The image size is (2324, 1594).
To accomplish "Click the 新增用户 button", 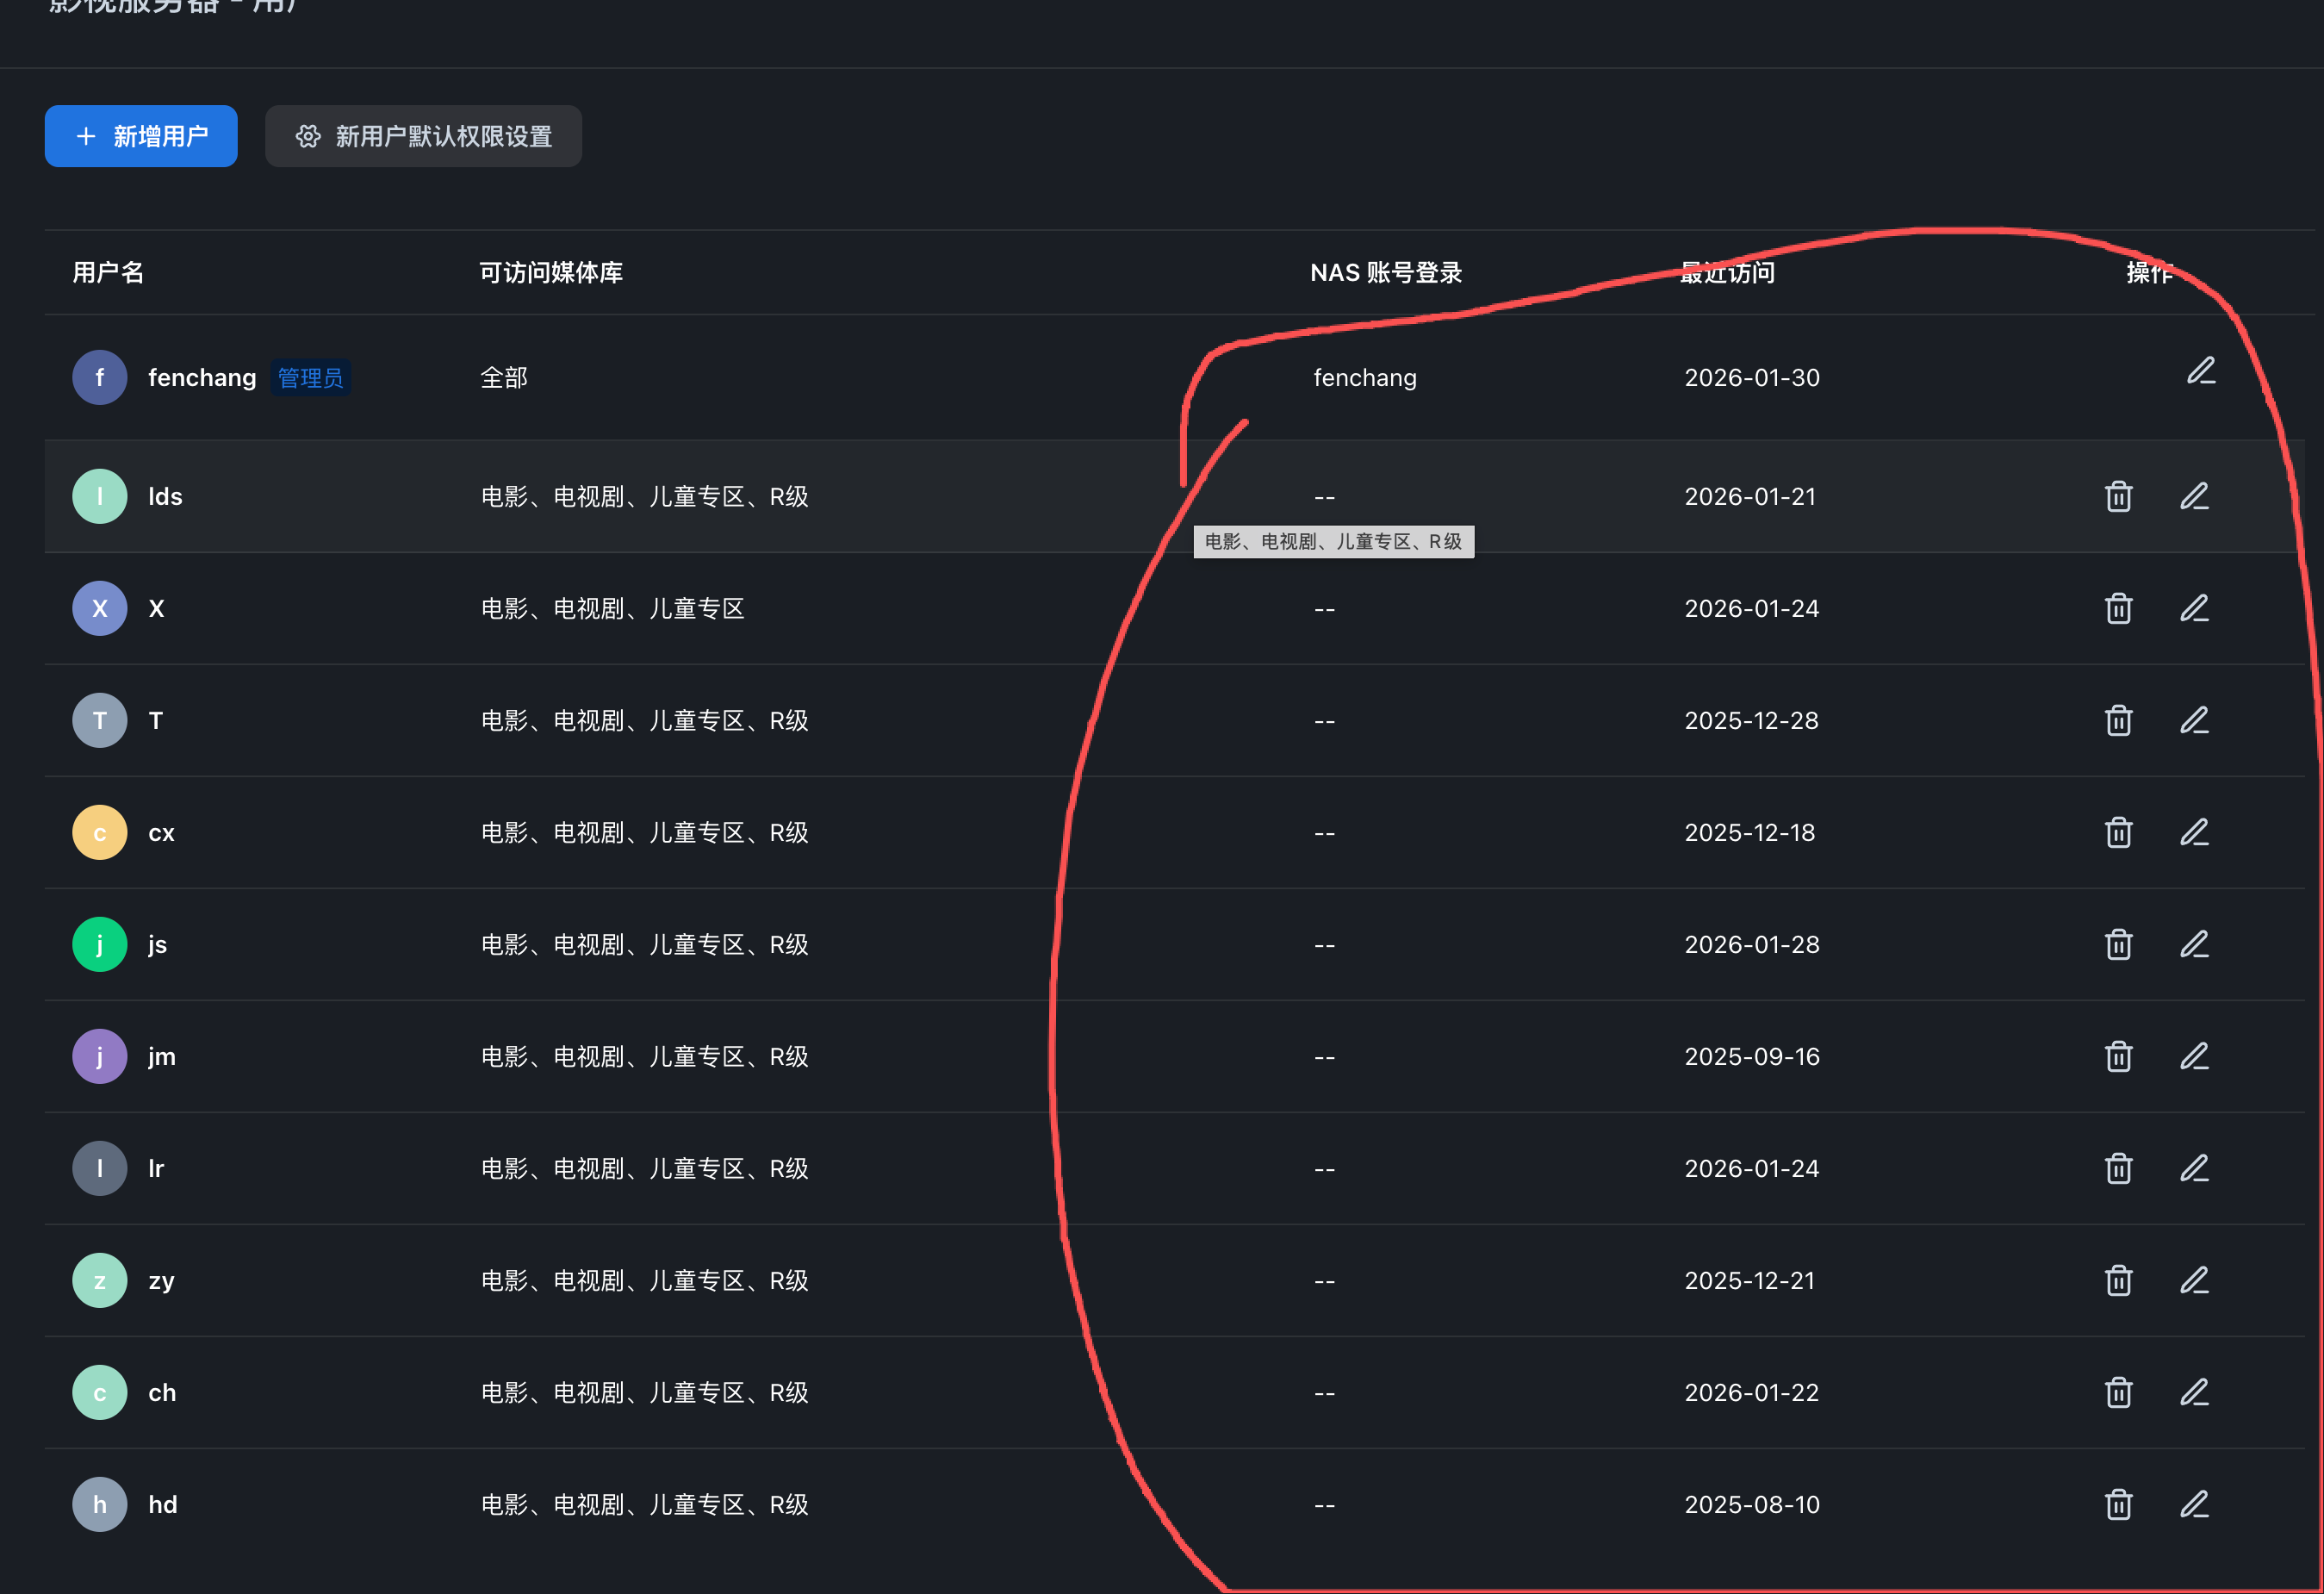I will (x=141, y=136).
